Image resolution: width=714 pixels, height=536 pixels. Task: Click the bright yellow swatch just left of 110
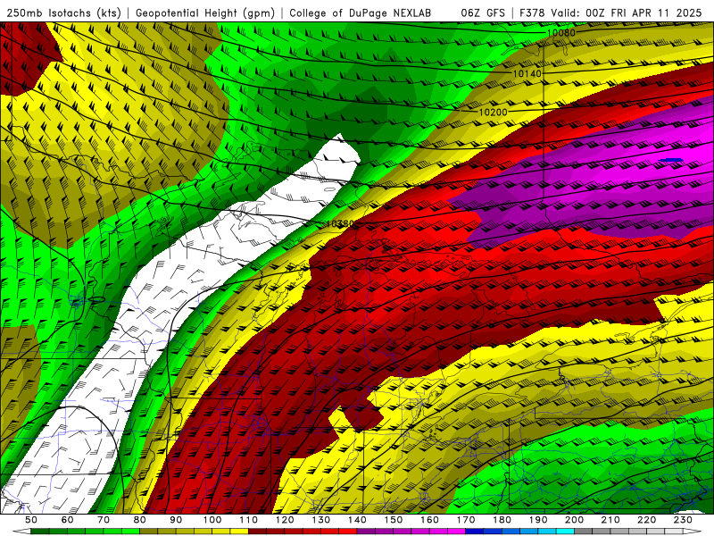[239, 532]
